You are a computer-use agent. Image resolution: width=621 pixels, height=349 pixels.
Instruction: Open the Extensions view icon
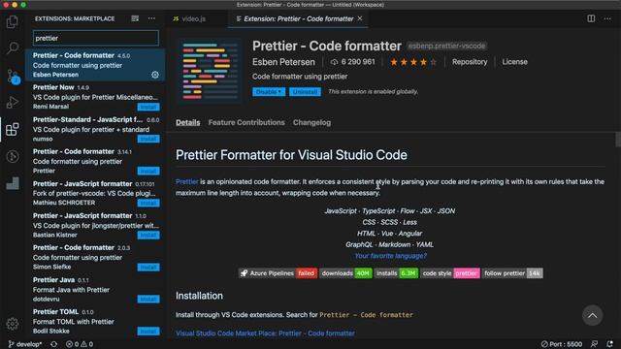pyautogui.click(x=13, y=129)
